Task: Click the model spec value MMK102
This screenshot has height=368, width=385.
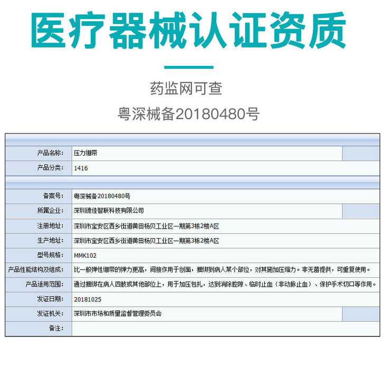Action: [x=84, y=254]
